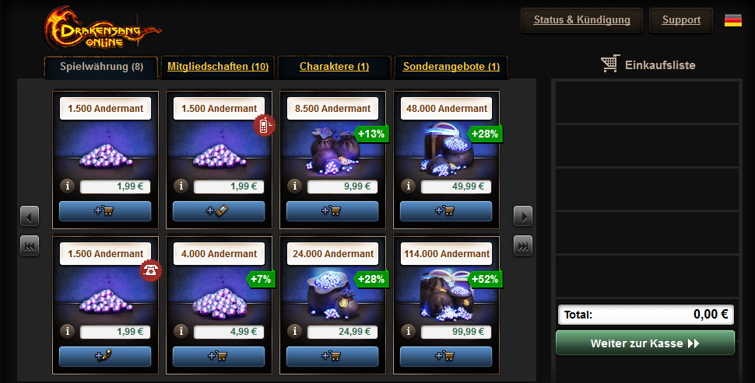Image resolution: width=755 pixels, height=383 pixels.
Task: Click Weiter zur Kasse checkout button
Action: coord(645,343)
